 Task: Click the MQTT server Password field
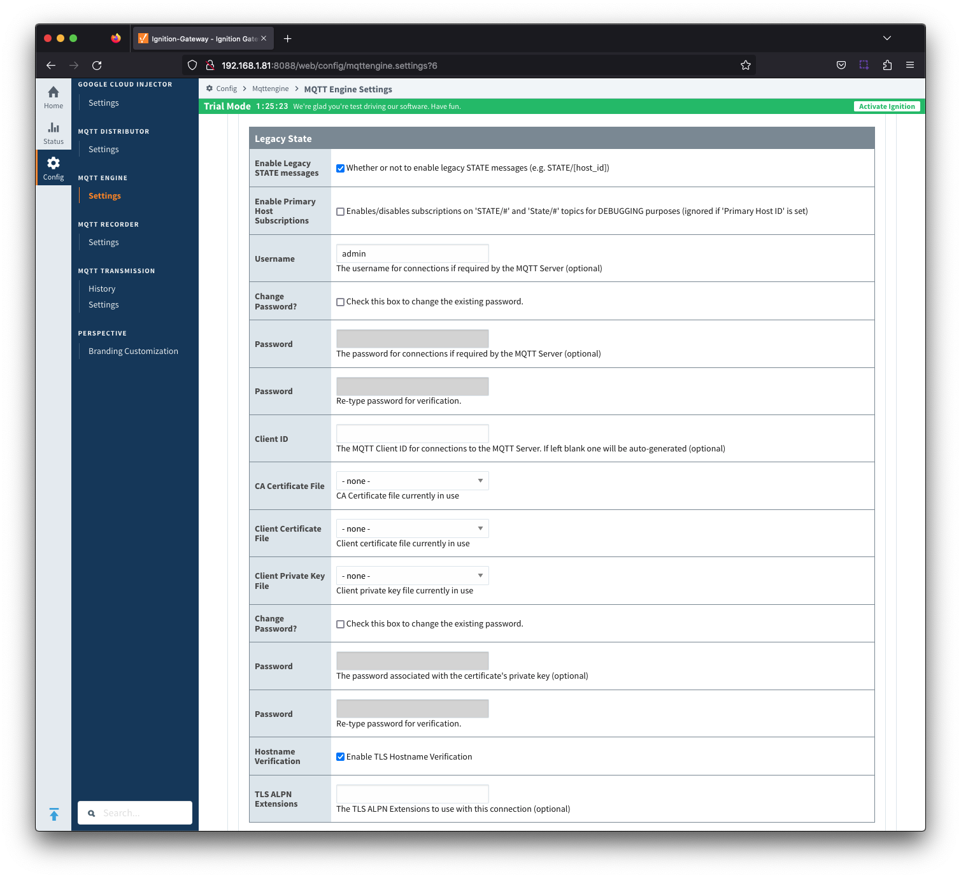pyautogui.click(x=412, y=339)
